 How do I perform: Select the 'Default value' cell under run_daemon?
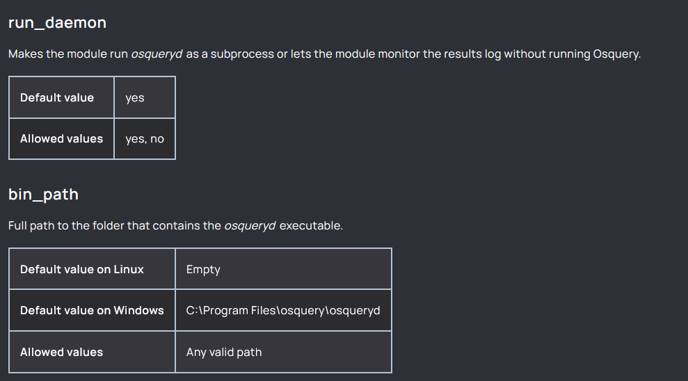[61, 97]
